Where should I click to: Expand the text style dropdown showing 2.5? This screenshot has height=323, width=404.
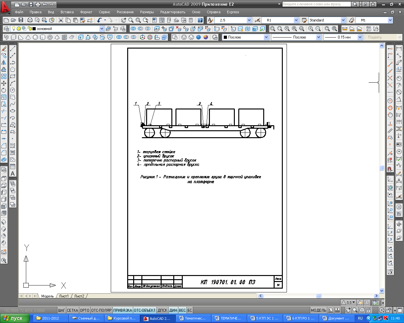[249, 20]
